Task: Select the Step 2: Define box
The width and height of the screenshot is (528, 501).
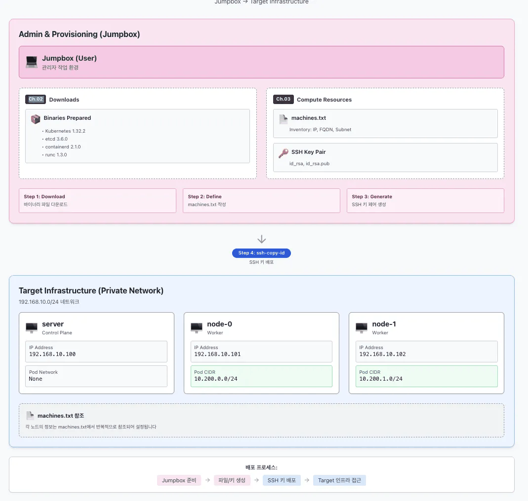Action: pos(261,201)
